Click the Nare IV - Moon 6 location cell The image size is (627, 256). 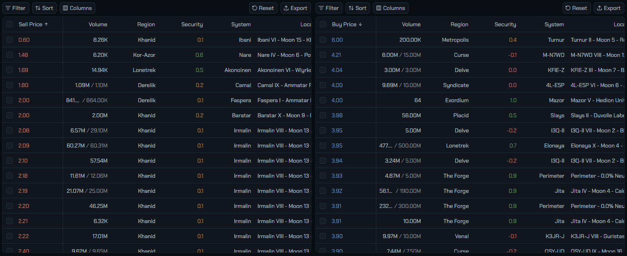pos(284,55)
